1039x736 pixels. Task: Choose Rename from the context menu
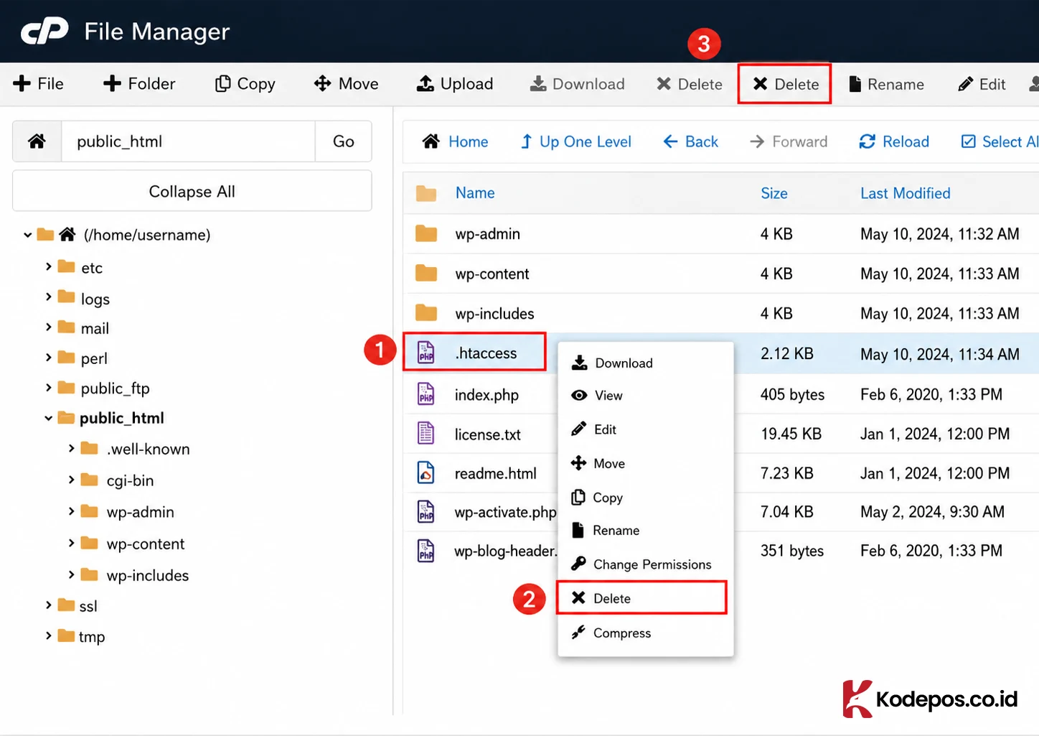646,531
